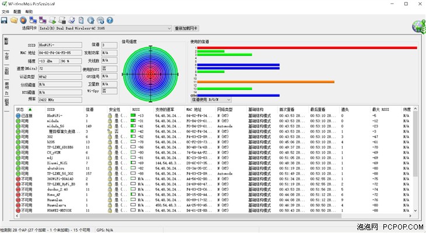The image size is (426, 233).
Task: Click the globe logo at top right
Action: click(418, 26)
